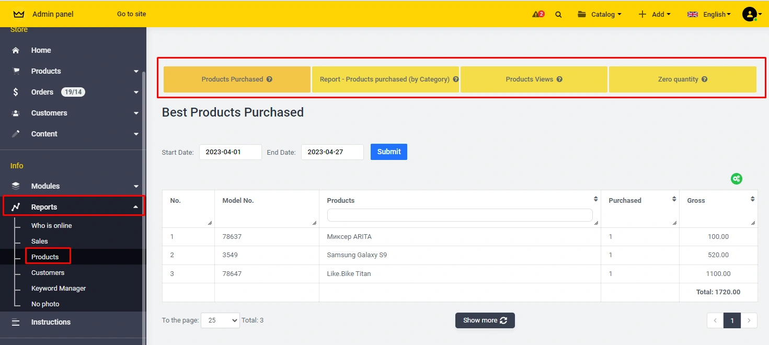Image resolution: width=769 pixels, height=345 pixels.
Task: Click the Show more button
Action: [x=485, y=320]
